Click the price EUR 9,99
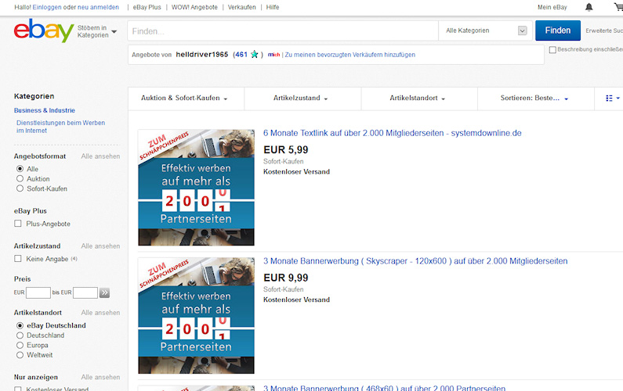This screenshot has width=623, height=391. point(286,278)
